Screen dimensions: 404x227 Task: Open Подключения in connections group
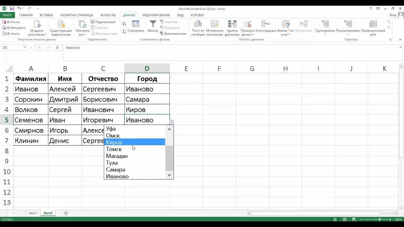[103, 22]
